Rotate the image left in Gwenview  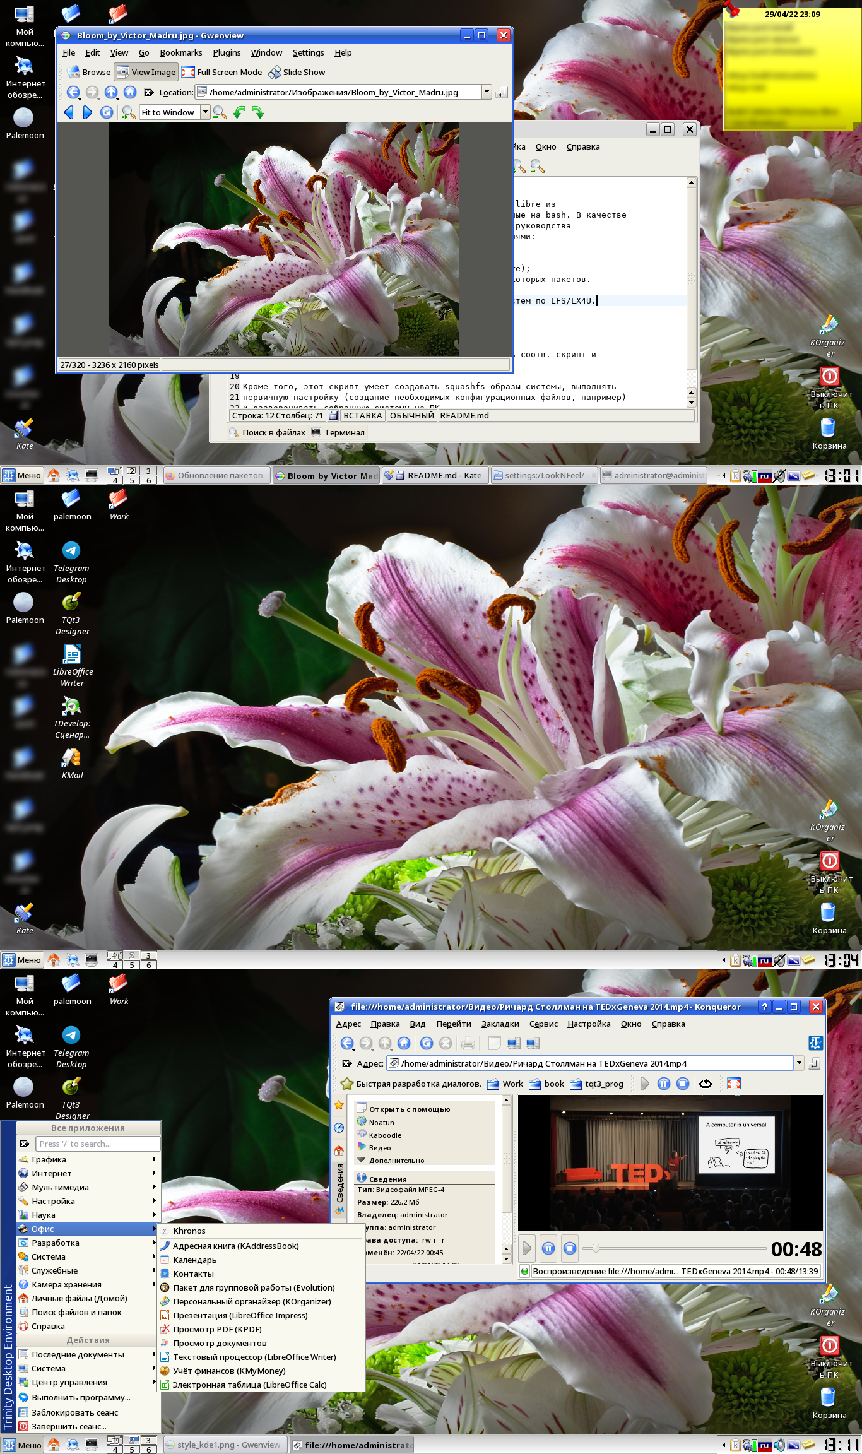coord(239,112)
